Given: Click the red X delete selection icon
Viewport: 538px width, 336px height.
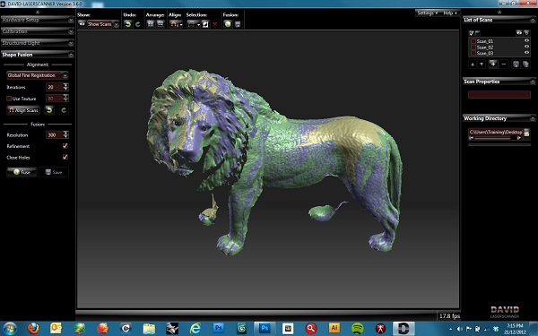Looking at the screenshot, I should pos(215,24).
